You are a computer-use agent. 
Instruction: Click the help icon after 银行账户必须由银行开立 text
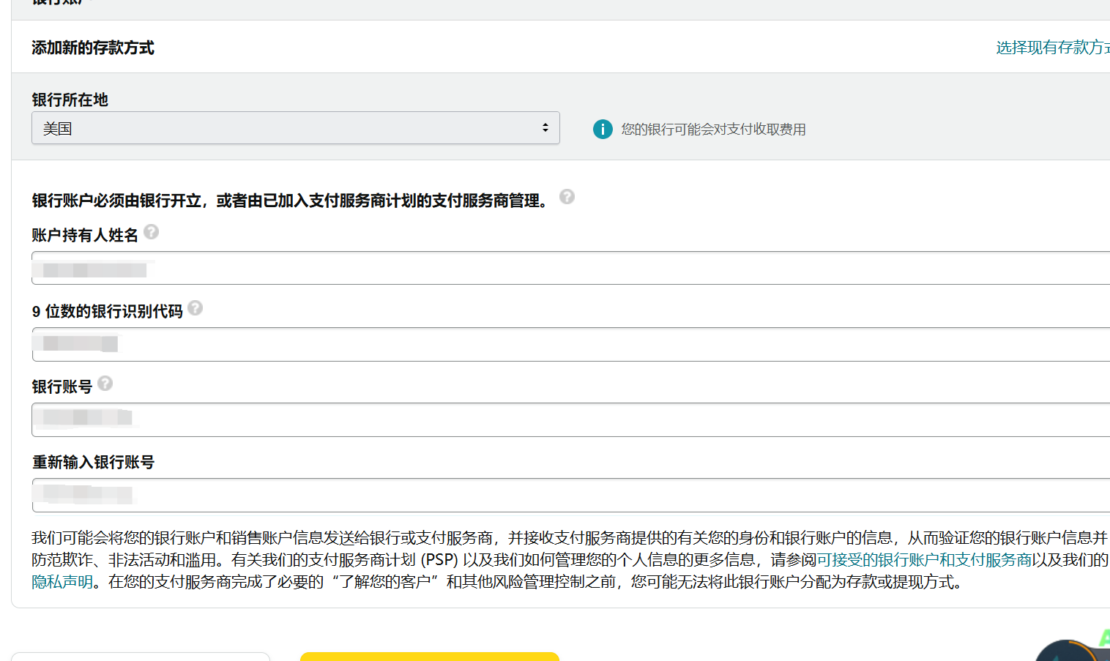tap(567, 197)
